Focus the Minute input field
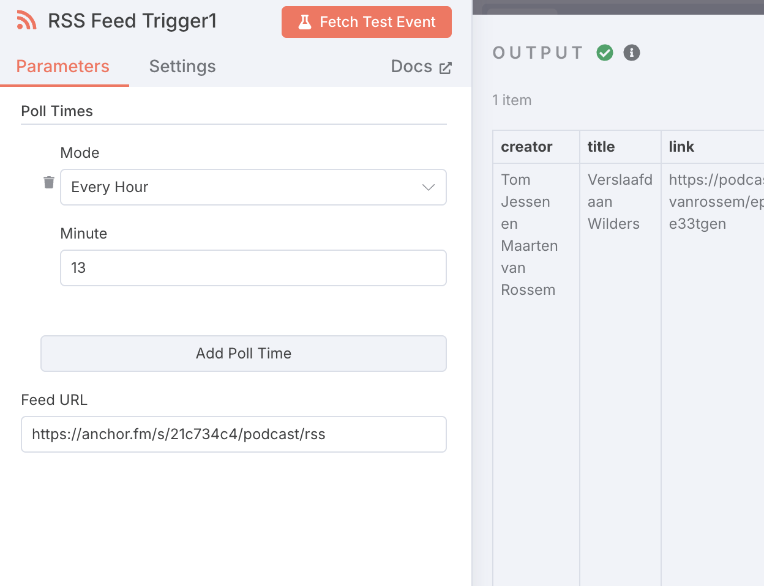Viewport: 764px width, 586px height. (x=253, y=268)
